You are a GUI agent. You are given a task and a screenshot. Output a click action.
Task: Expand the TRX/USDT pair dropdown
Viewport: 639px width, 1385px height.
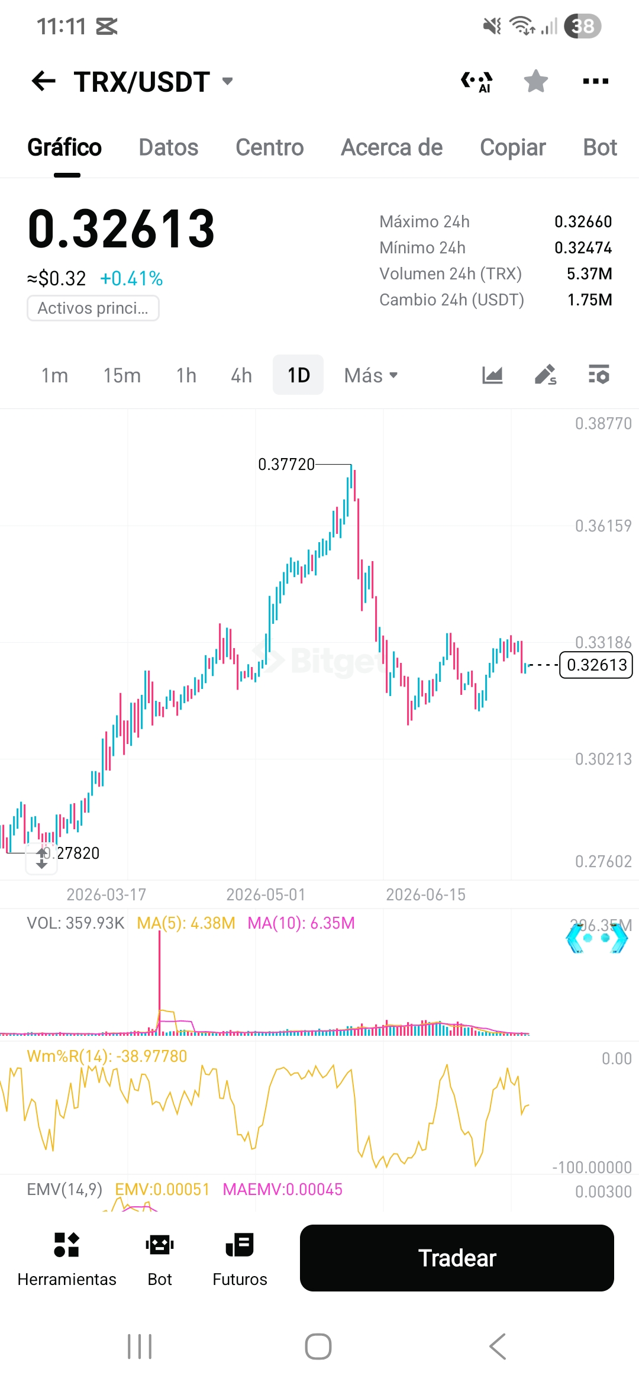click(x=227, y=81)
